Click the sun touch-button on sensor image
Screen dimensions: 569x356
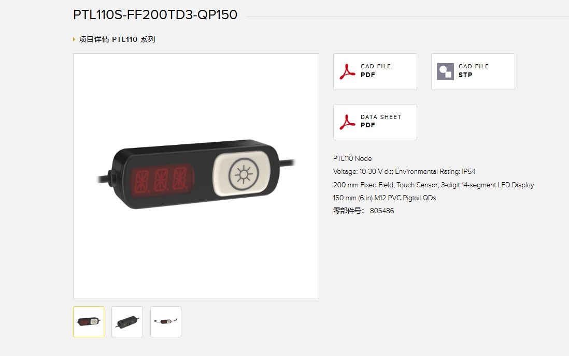point(243,174)
